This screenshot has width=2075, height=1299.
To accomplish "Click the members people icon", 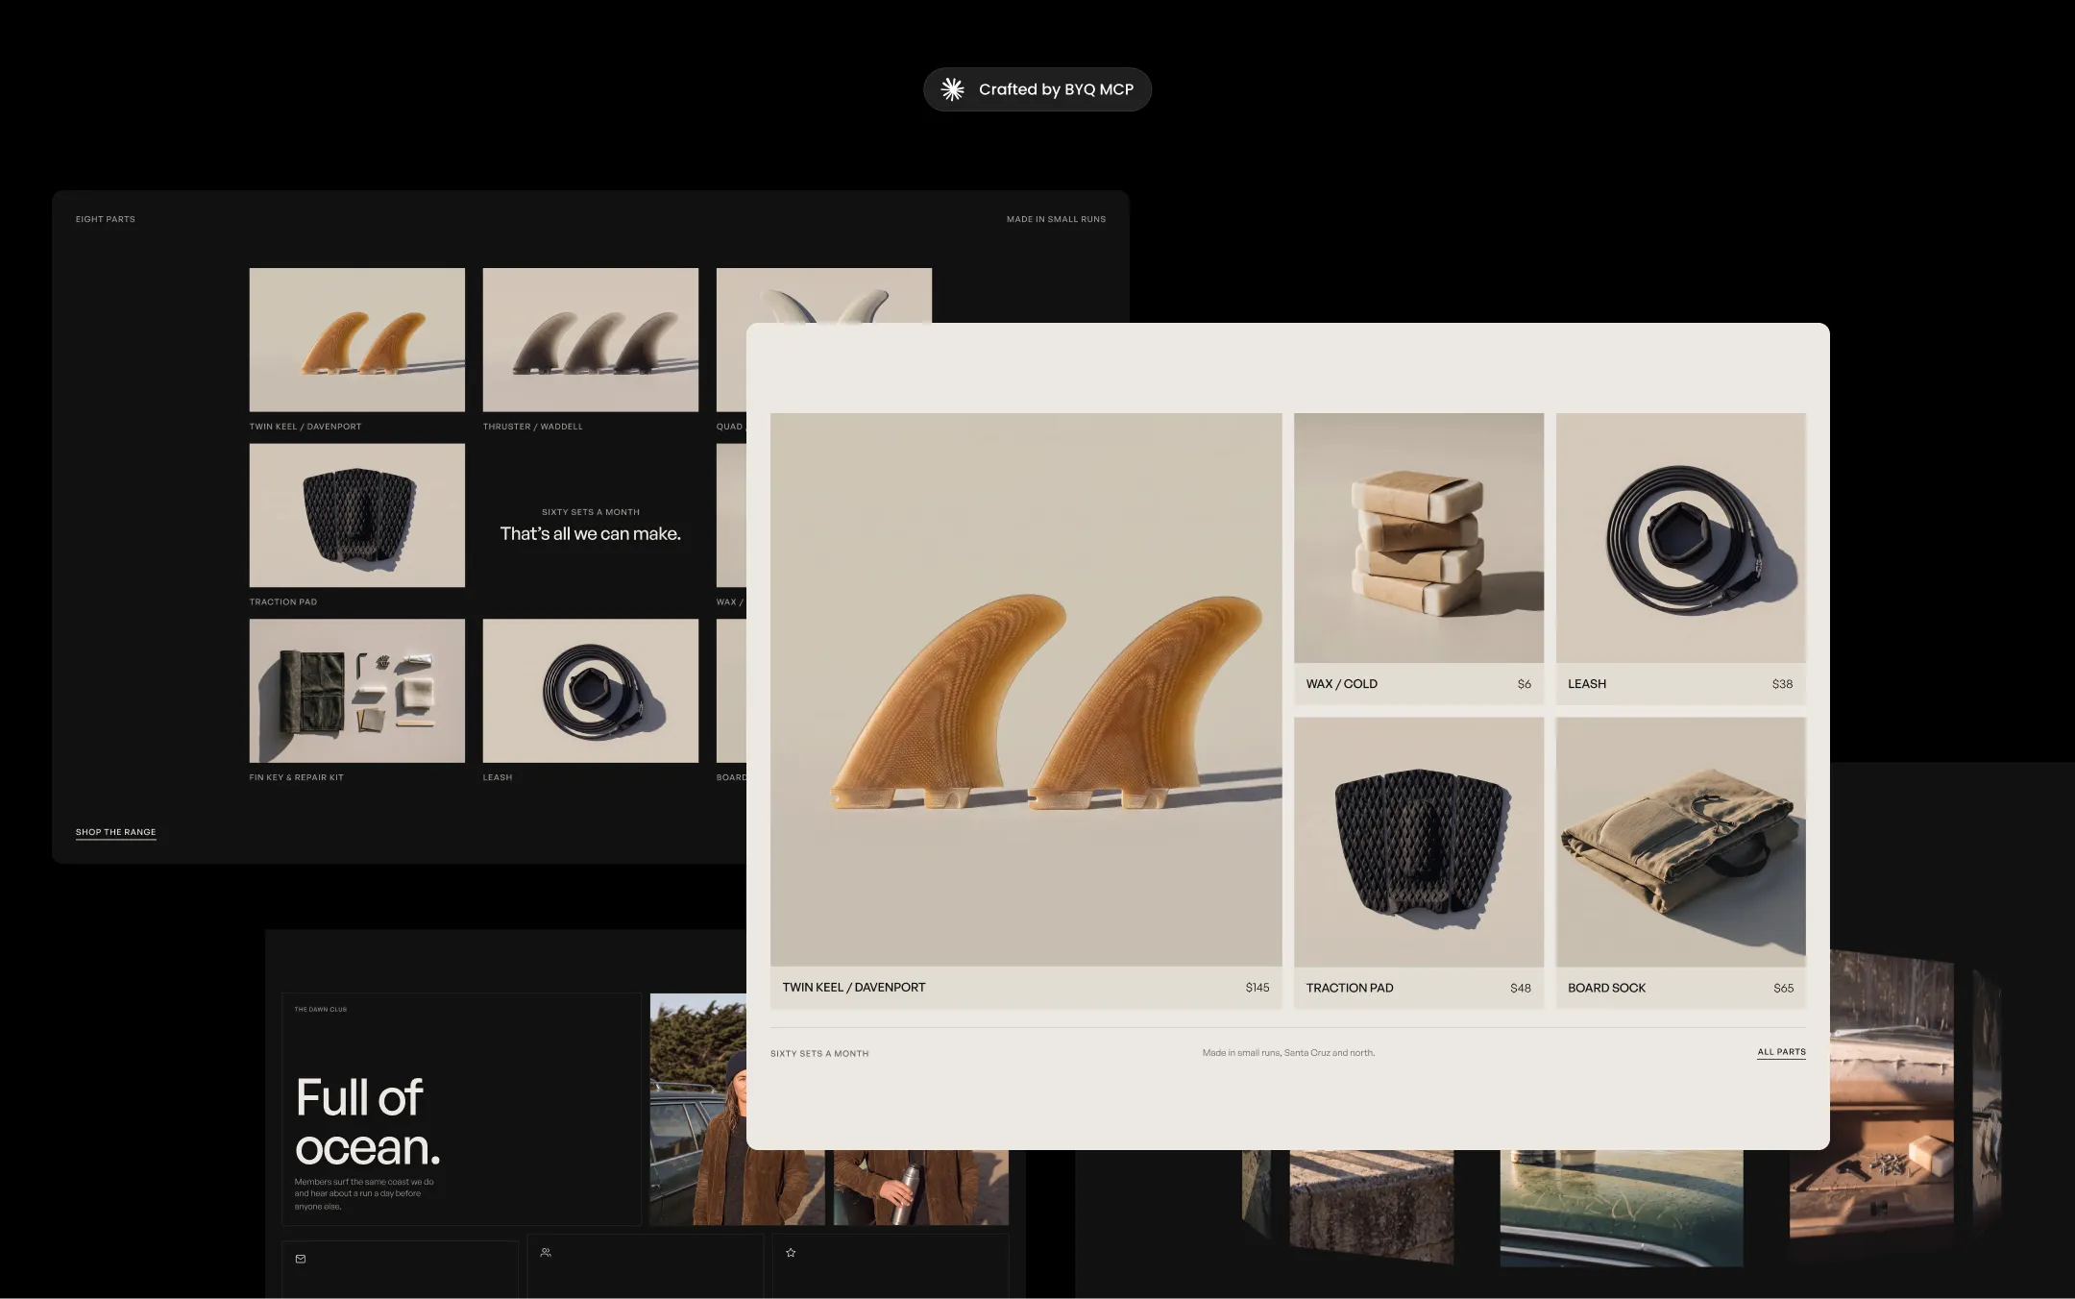I will coord(546,1252).
